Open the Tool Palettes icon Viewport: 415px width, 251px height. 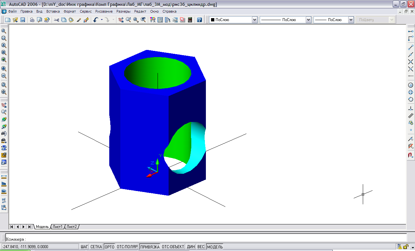coord(168,20)
